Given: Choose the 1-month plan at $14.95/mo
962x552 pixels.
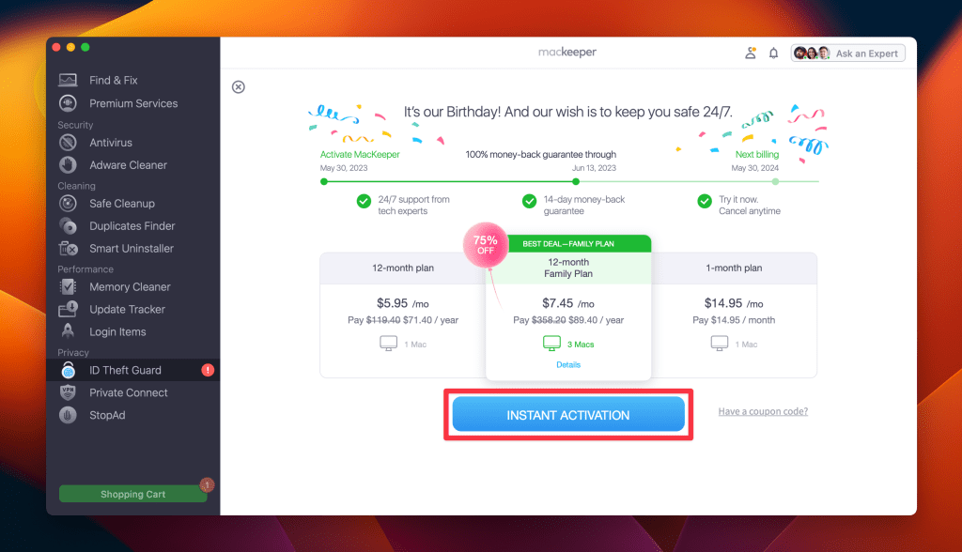Looking at the screenshot, I should coord(734,315).
